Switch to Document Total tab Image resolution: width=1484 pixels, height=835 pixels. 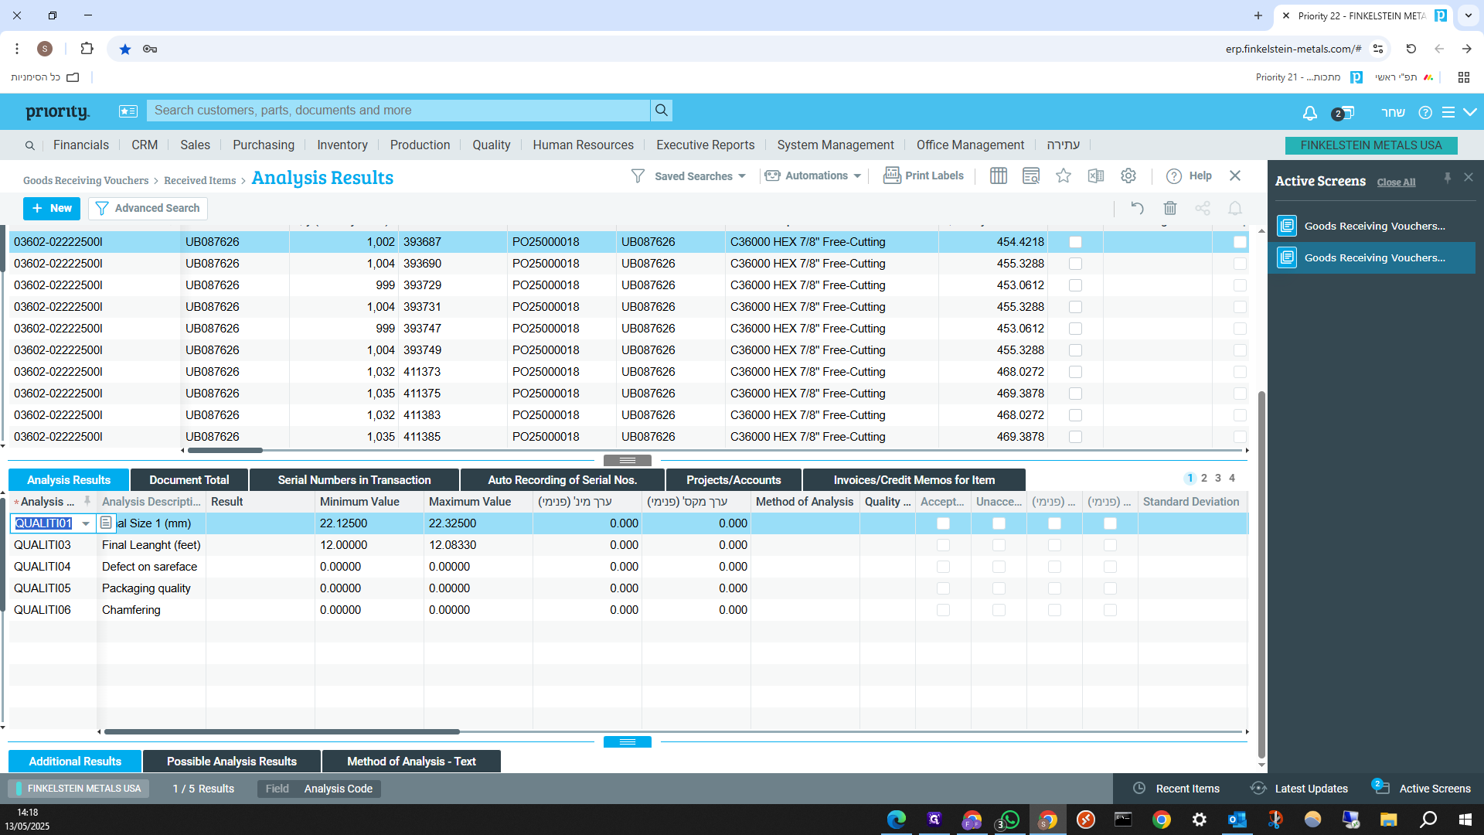tap(189, 480)
